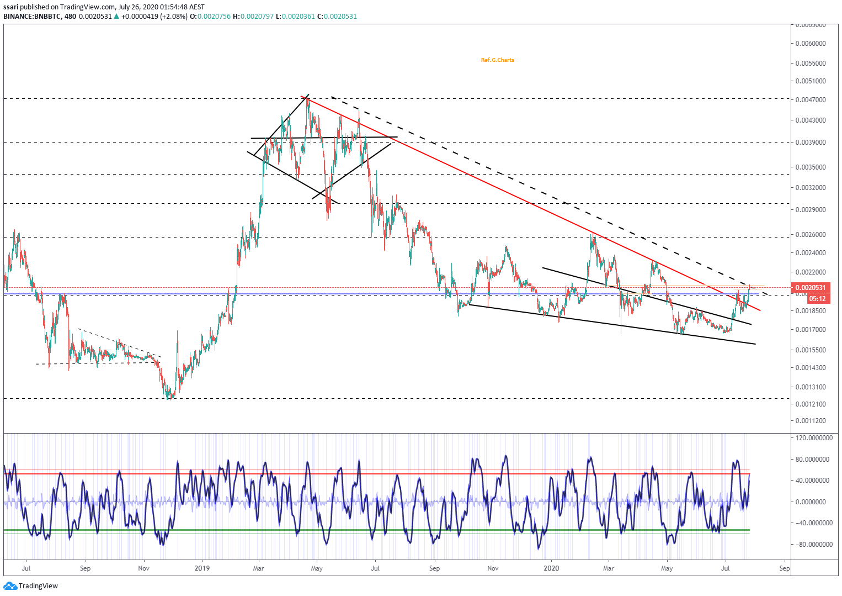Click the 120.0000000 oscillator axis label
Viewport: 842px width, 596px height.
pos(814,438)
